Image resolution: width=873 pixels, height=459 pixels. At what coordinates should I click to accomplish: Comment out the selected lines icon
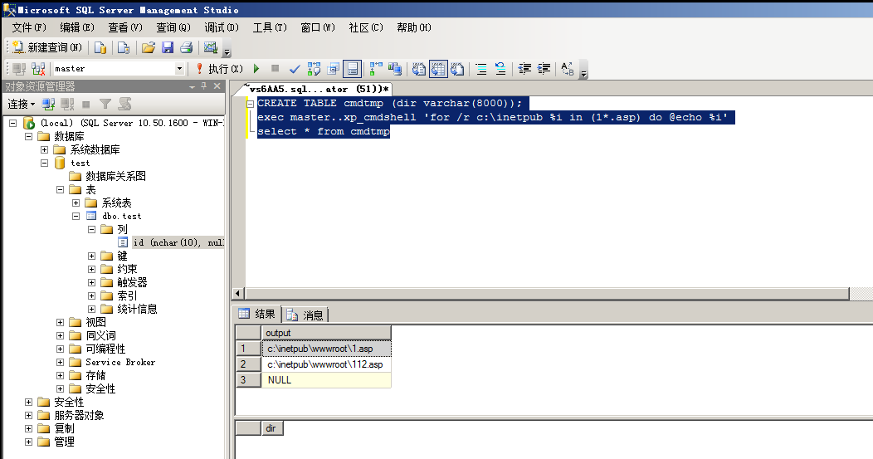[481, 69]
